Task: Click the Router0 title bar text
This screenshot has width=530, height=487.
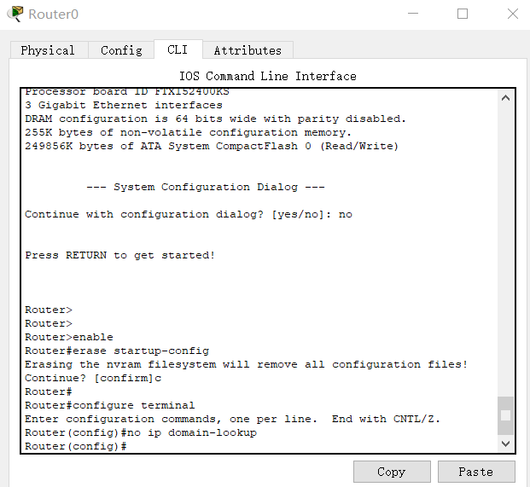Action: [x=52, y=14]
